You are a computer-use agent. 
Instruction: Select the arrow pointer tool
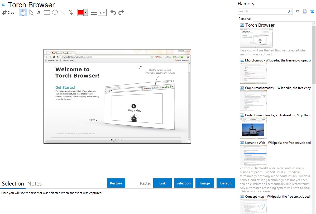click(31, 12)
